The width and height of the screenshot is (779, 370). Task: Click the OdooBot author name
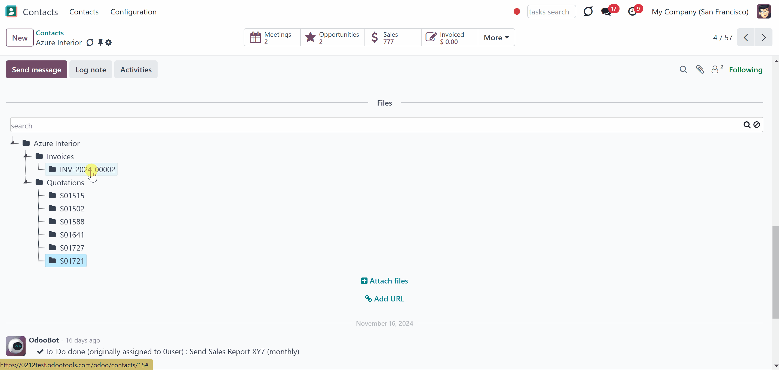click(44, 340)
